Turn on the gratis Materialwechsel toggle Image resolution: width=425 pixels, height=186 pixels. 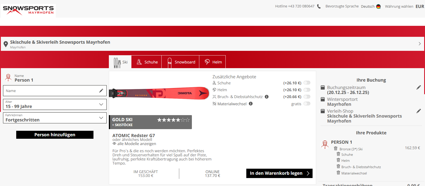(x=307, y=104)
